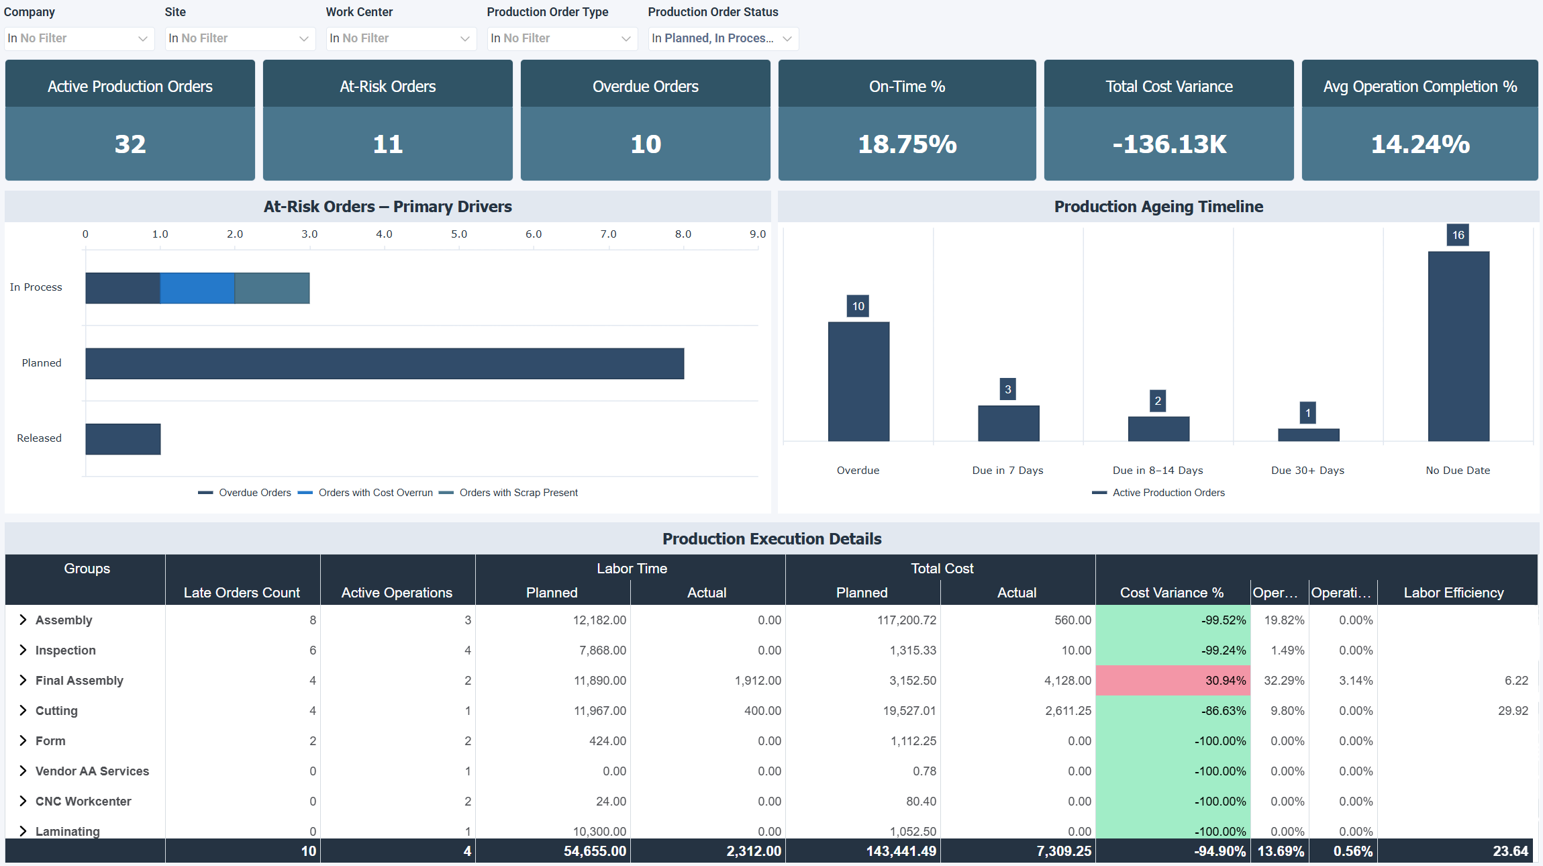Expand the CNC Workcenter row
The width and height of the screenshot is (1543, 866).
tap(23, 801)
